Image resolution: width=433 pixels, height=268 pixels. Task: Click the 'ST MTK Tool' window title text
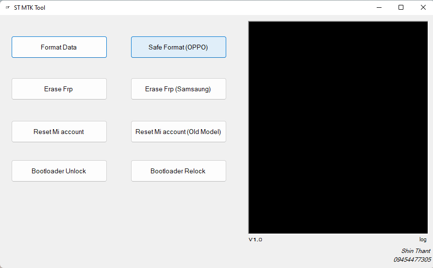pos(30,8)
